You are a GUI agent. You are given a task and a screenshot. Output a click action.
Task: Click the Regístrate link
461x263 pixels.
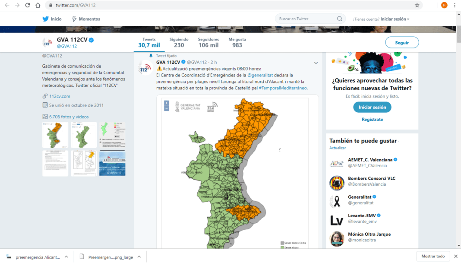coord(372,119)
